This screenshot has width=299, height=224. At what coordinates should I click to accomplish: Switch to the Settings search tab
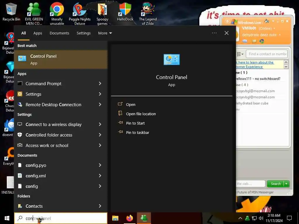click(84, 33)
